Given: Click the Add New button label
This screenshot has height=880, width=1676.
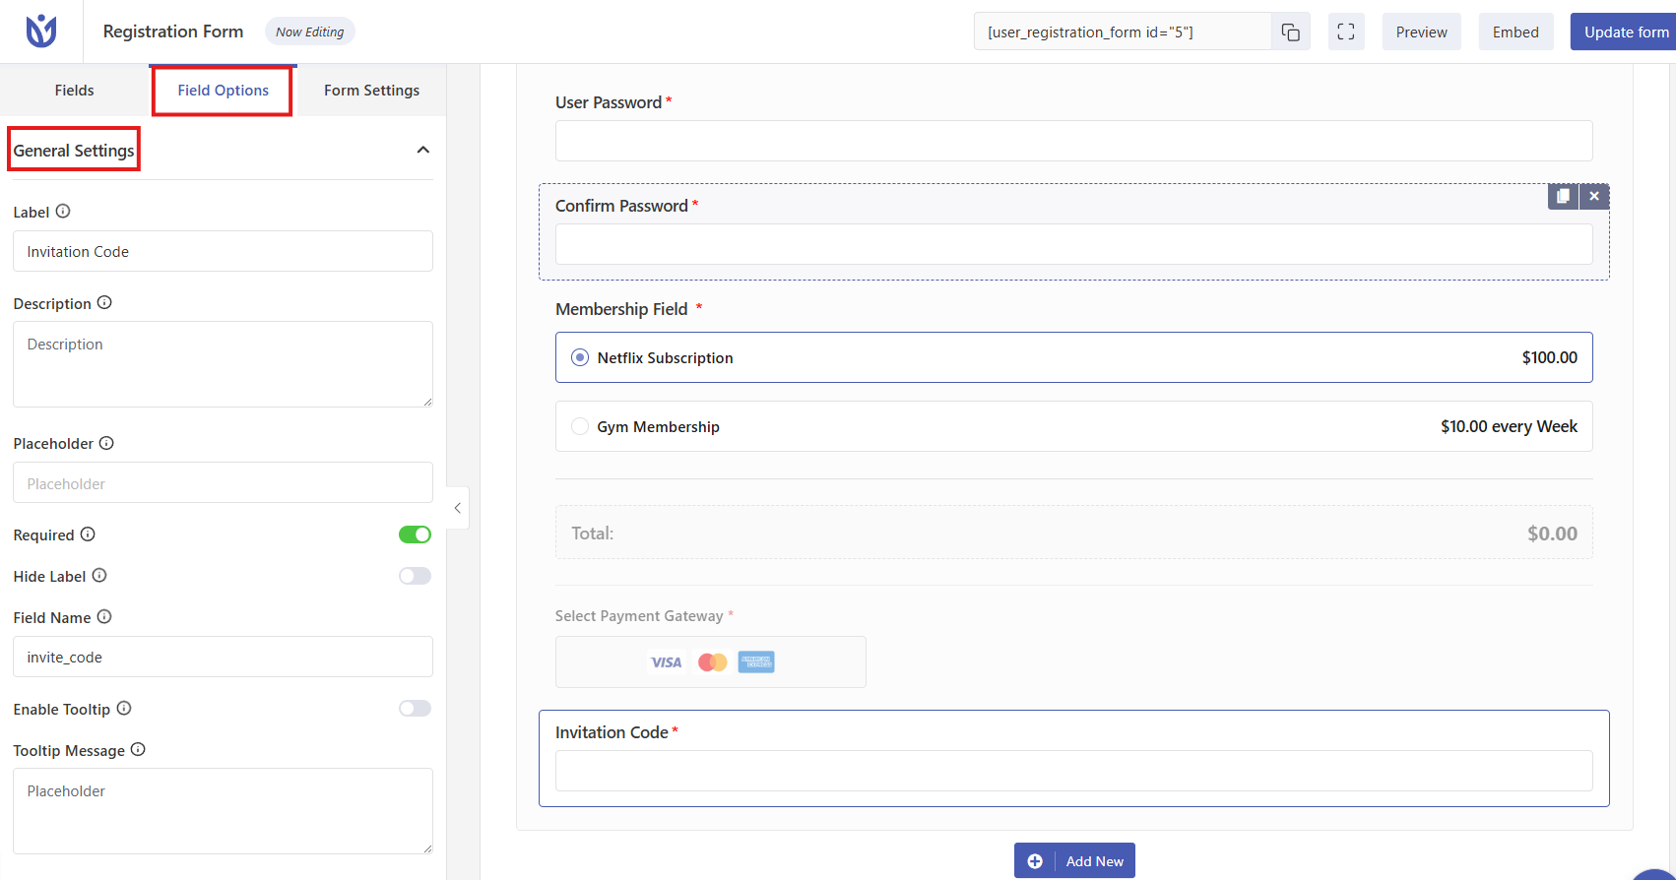Looking at the screenshot, I should point(1095,861).
